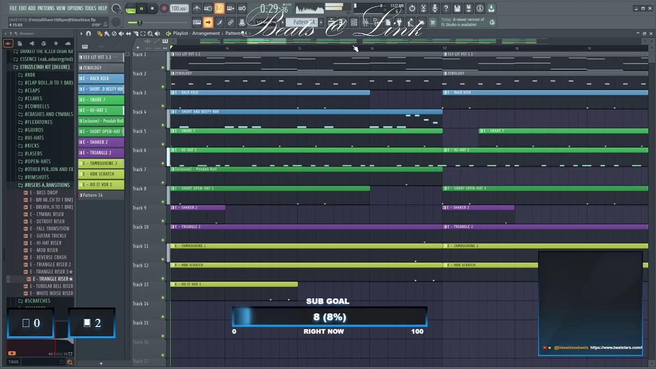This screenshot has width=656, height=369.
Task: Open the PATTERNS menu
Action: (46, 8)
